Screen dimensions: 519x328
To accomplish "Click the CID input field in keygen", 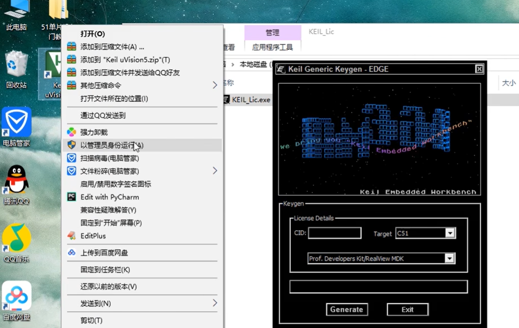I will point(334,233).
